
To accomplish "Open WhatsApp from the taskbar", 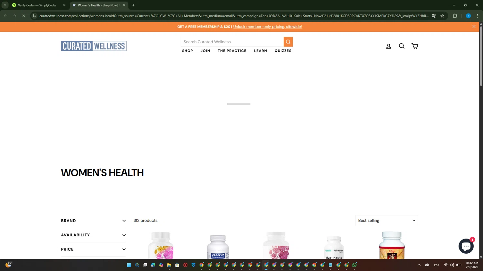I will [355, 265].
